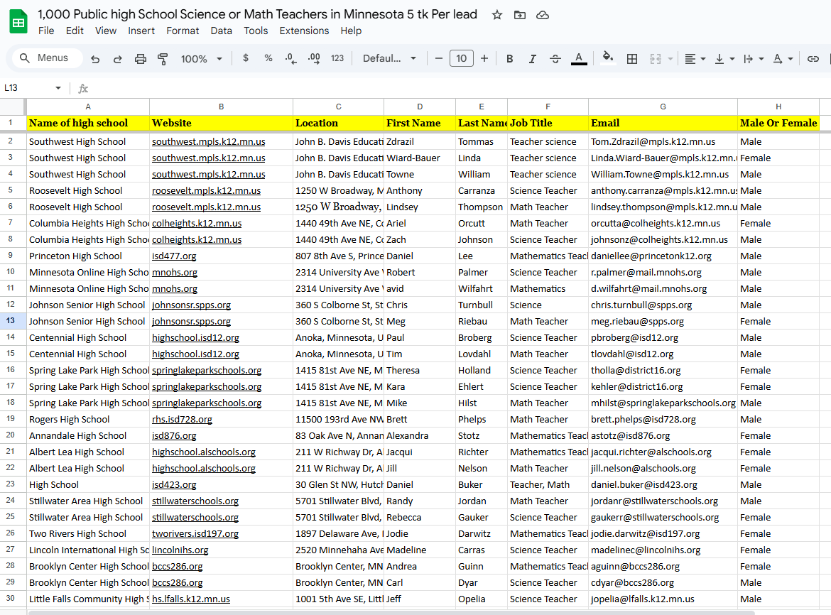Click the Undo arrow

pos(95,59)
